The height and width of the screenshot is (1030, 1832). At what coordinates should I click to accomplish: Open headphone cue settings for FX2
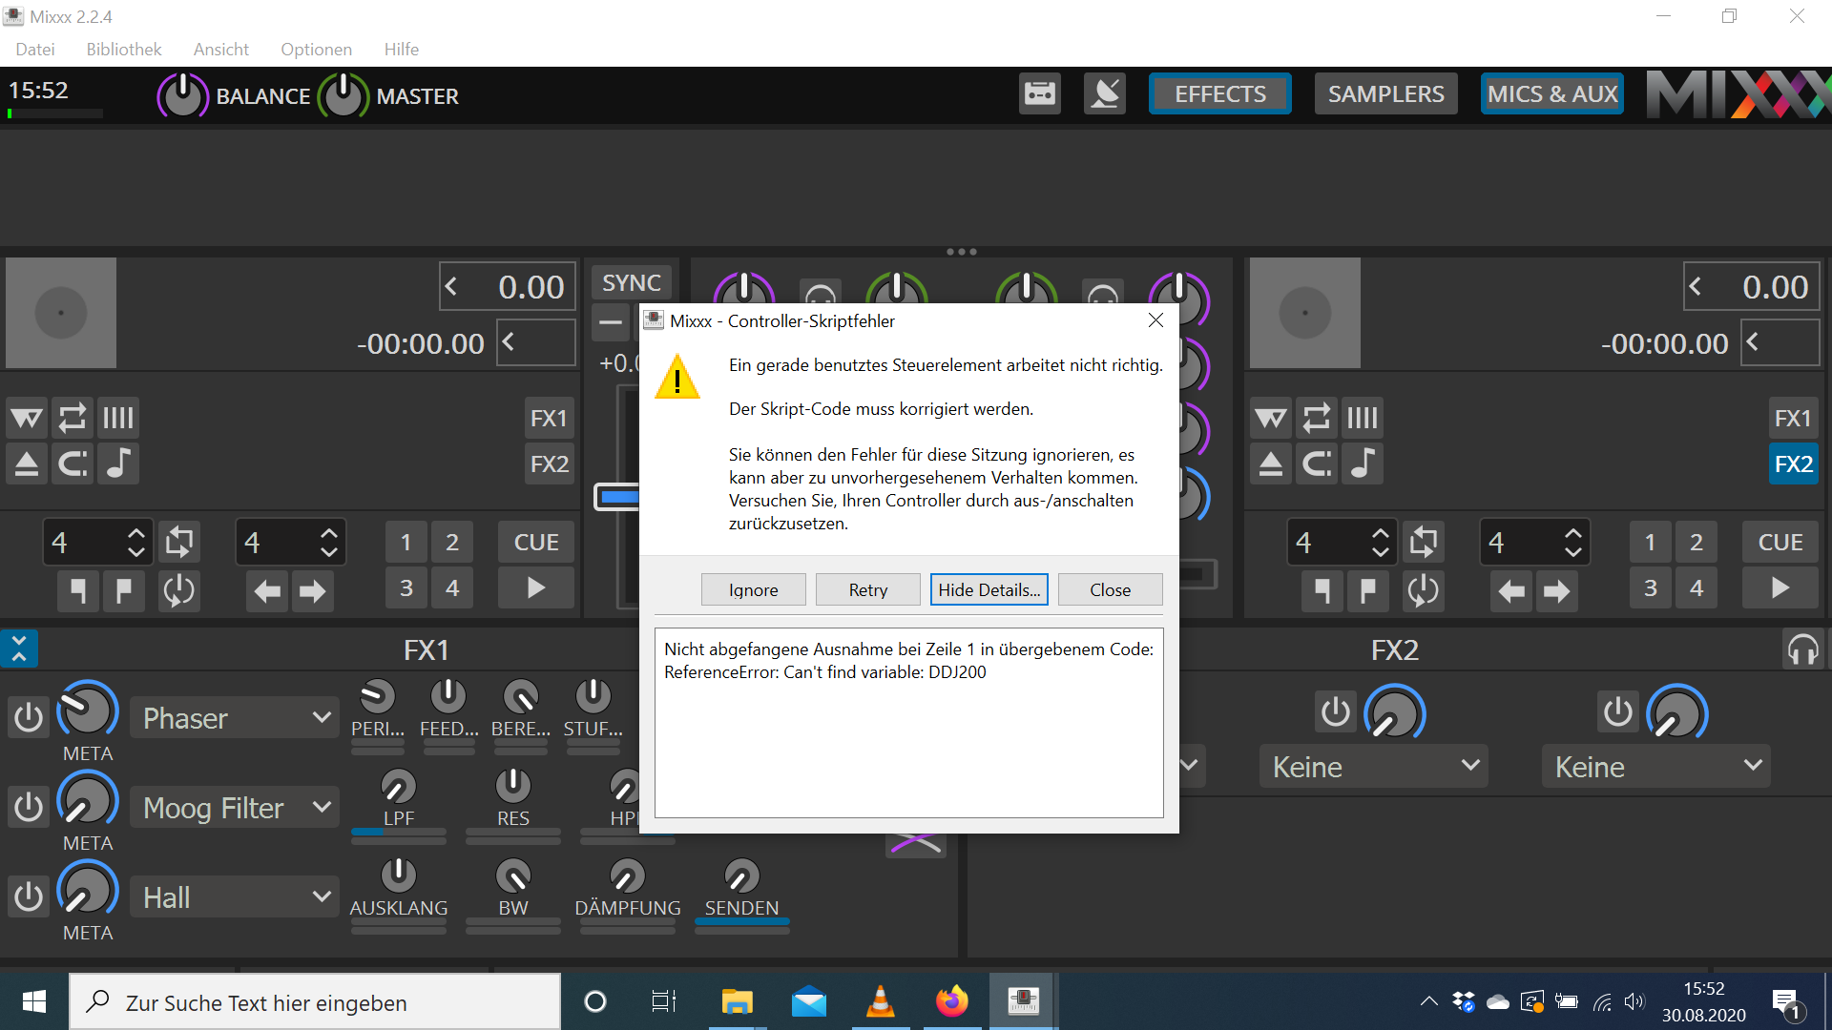coord(1803,649)
